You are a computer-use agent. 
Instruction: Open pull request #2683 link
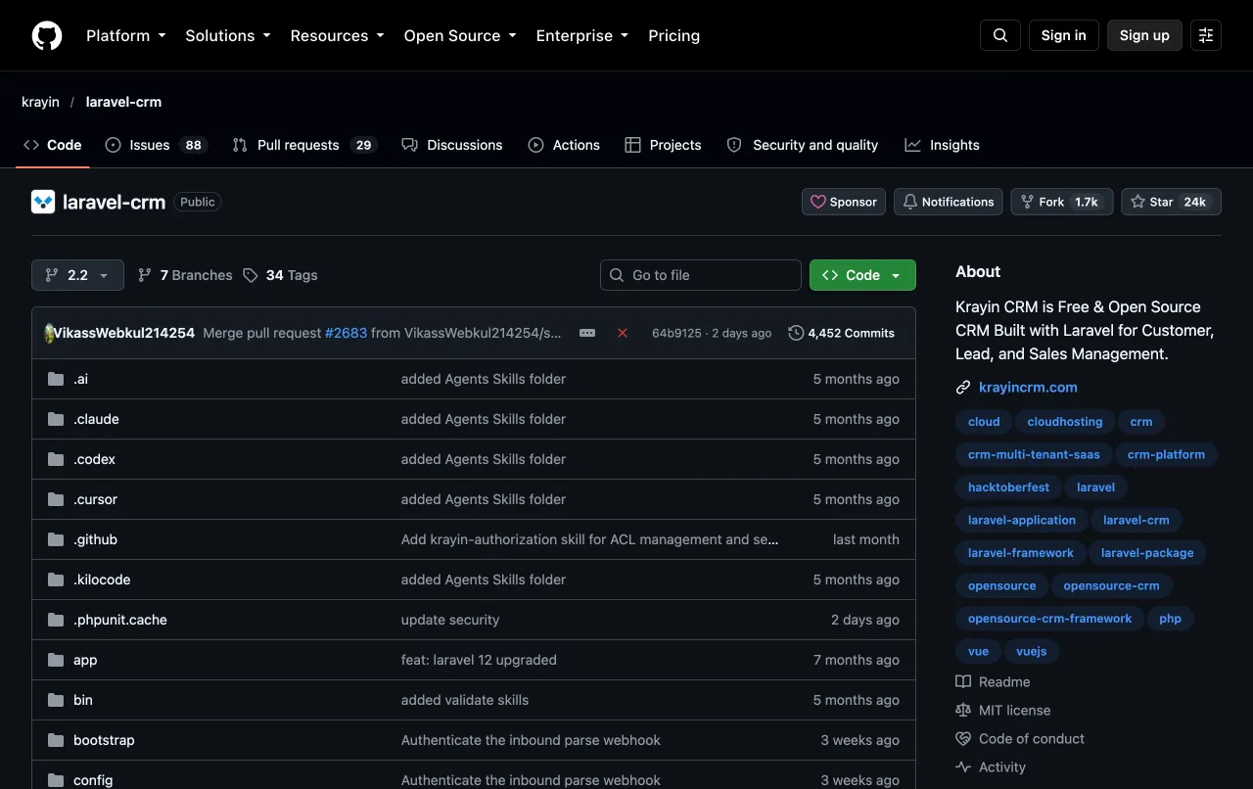coord(346,333)
